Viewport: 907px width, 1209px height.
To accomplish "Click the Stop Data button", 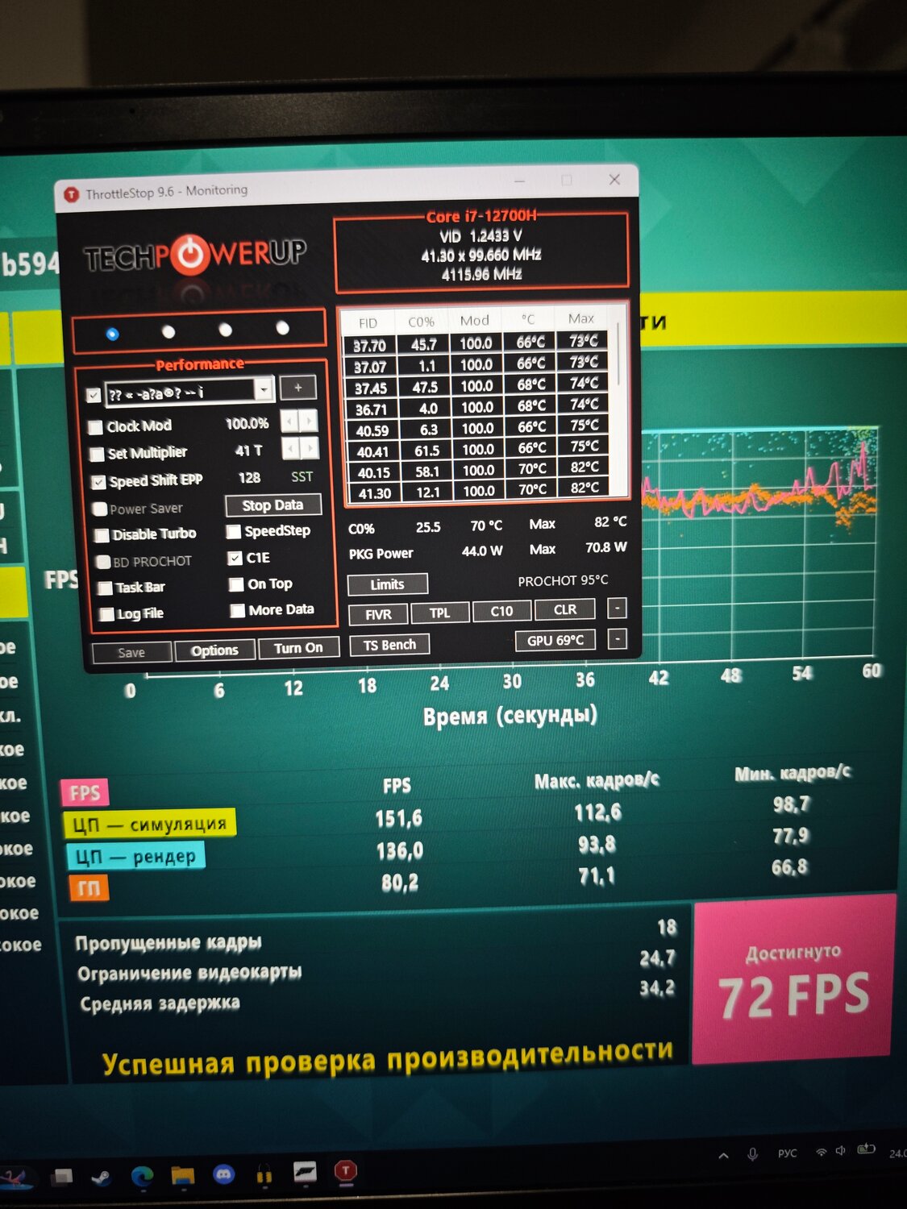I will 273,505.
